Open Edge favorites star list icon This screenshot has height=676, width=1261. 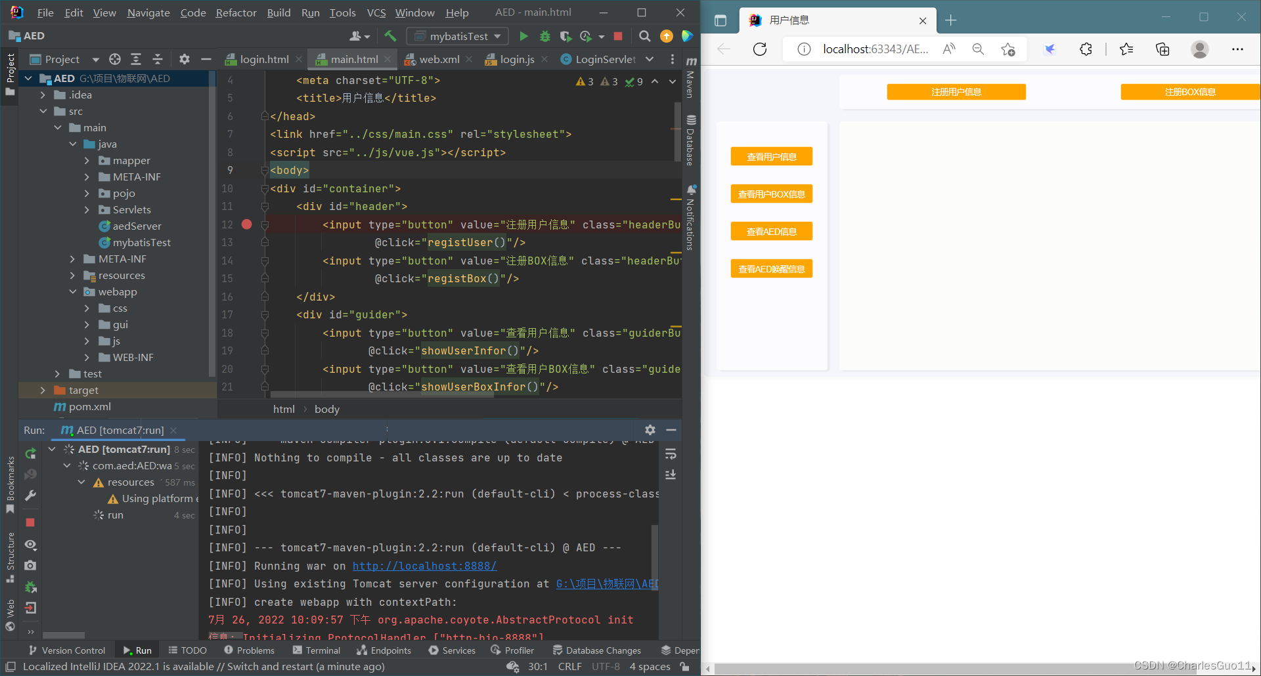coord(1126,49)
